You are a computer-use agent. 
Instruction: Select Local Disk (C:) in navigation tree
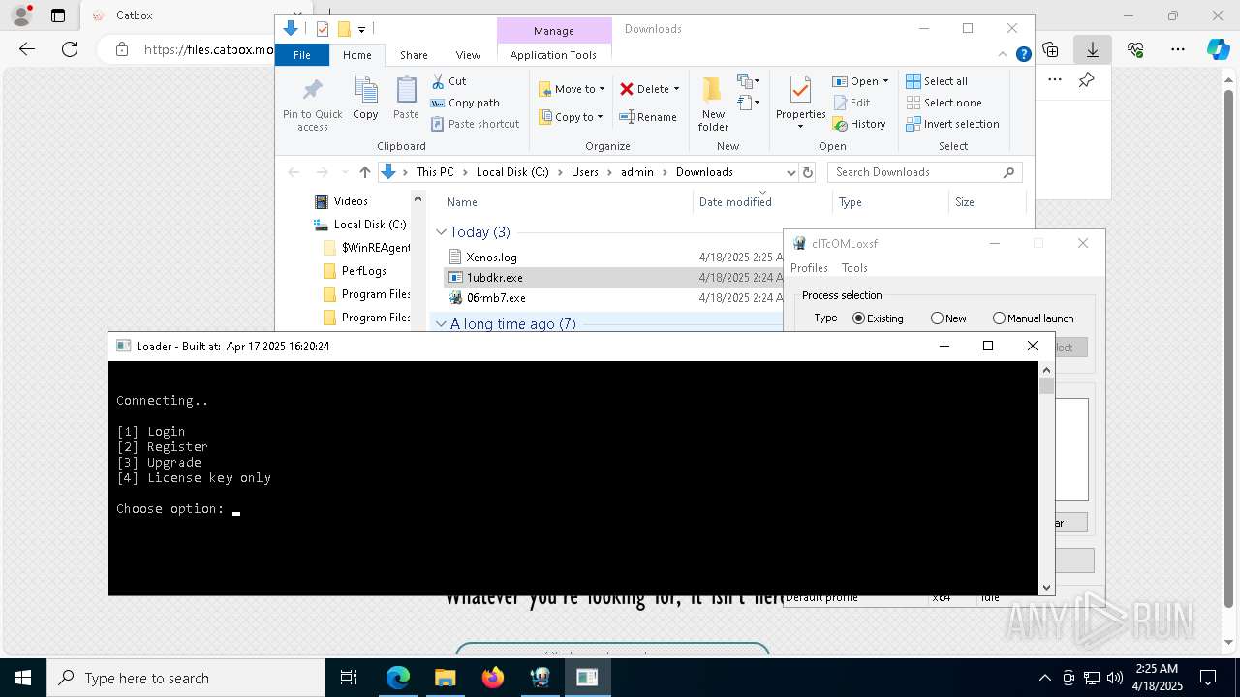click(x=369, y=225)
